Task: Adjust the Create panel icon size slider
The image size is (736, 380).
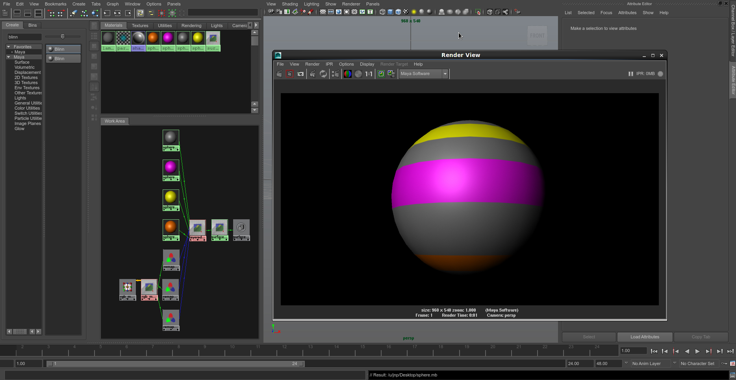Action: click(x=63, y=37)
